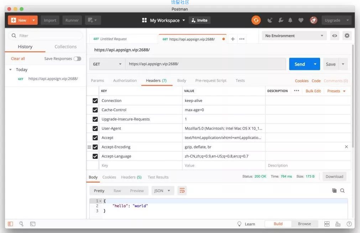Uncheck the Accept-Encoding header
Screen dimensions: 360x233
[95, 147]
